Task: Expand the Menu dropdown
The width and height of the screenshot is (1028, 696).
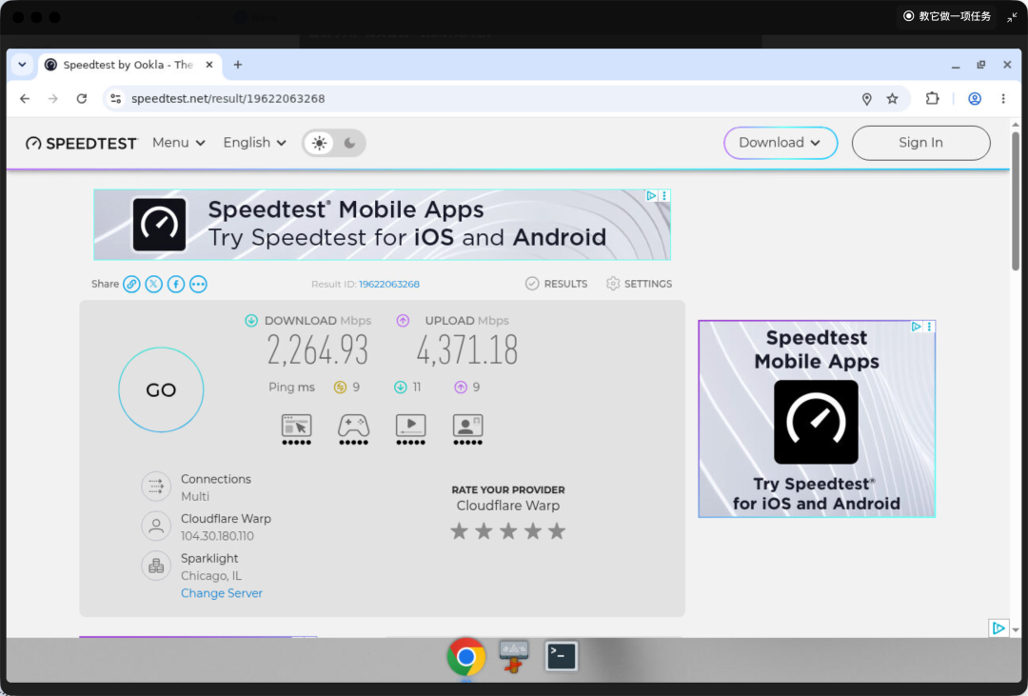Action: (x=178, y=143)
